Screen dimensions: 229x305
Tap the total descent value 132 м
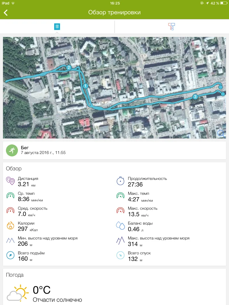[x=135, y=259]
